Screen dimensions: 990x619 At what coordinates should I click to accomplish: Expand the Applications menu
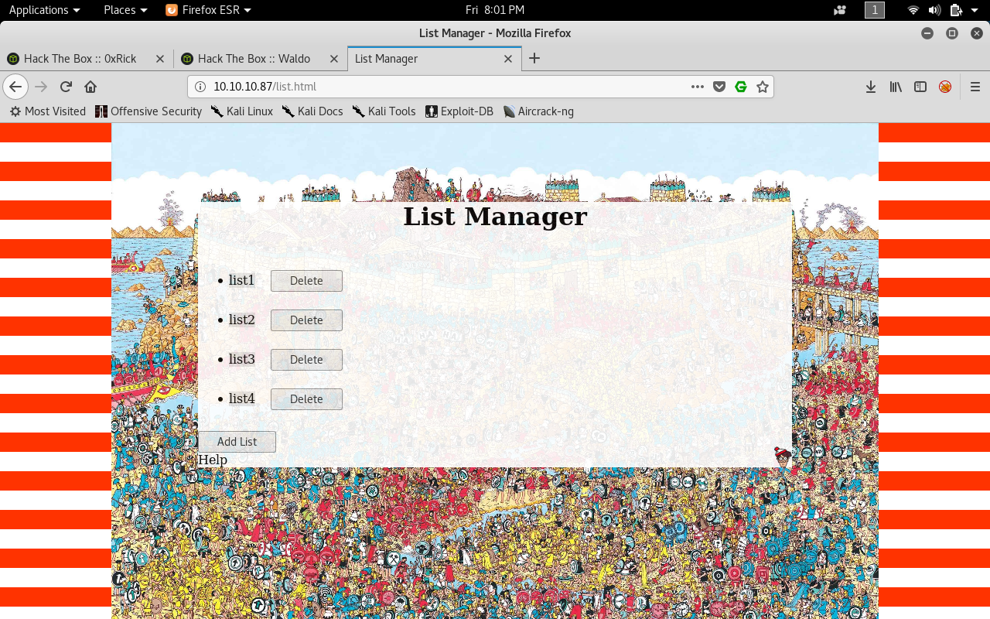click(44, 9)
